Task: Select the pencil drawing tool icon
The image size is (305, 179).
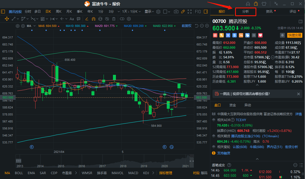Action: point(183,12)
